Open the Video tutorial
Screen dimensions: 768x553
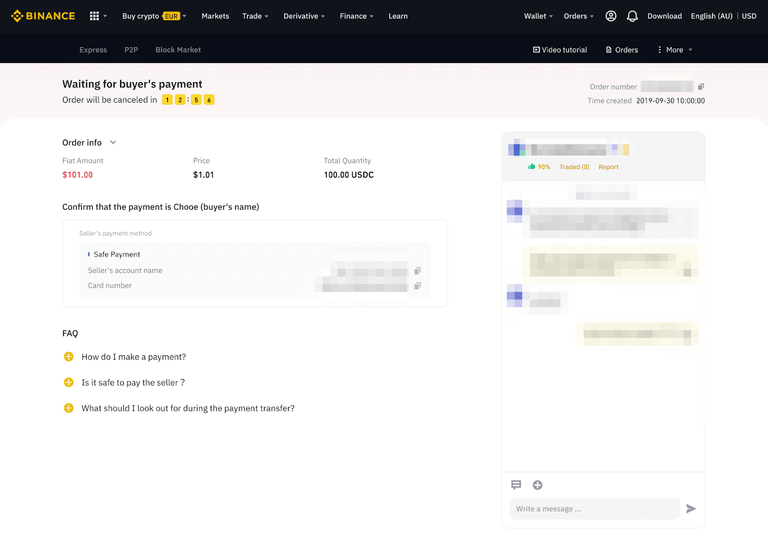tap(560, 49)
